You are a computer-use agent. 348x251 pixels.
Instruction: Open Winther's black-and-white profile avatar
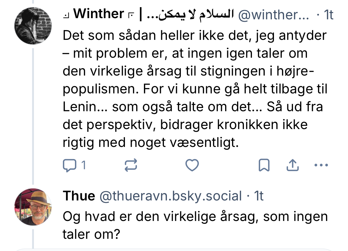click(x=33, y=26)
